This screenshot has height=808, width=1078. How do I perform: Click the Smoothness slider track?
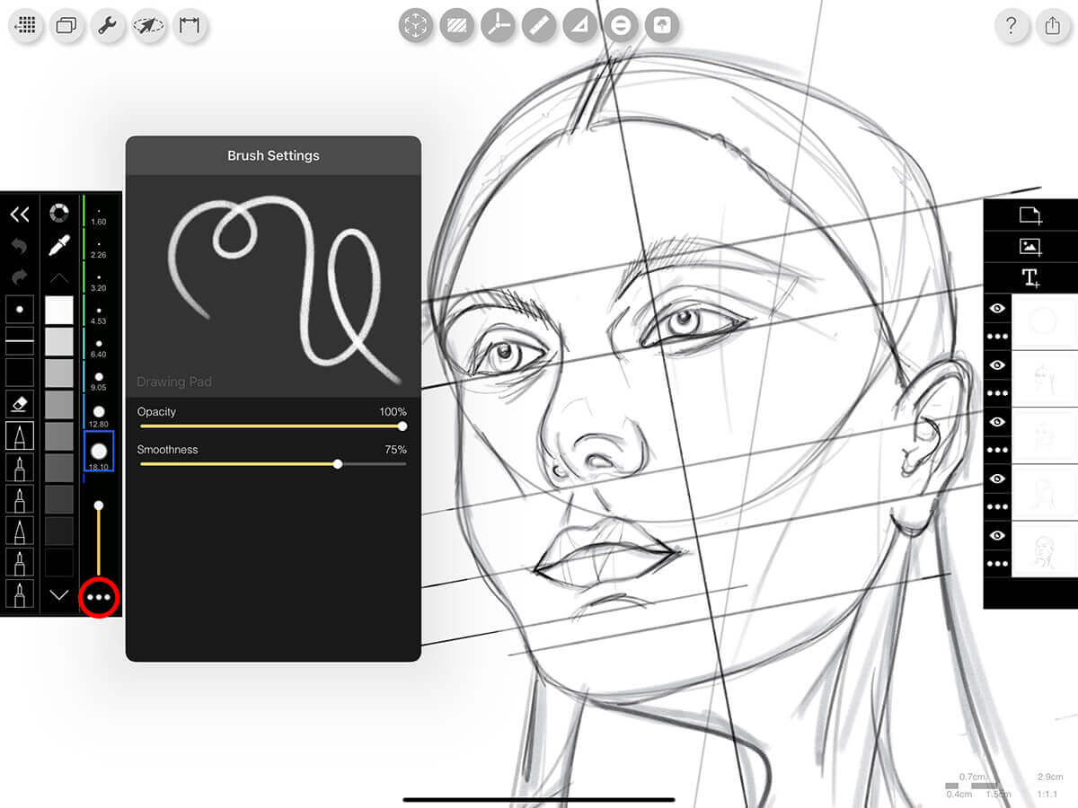(x=271, y=464)
